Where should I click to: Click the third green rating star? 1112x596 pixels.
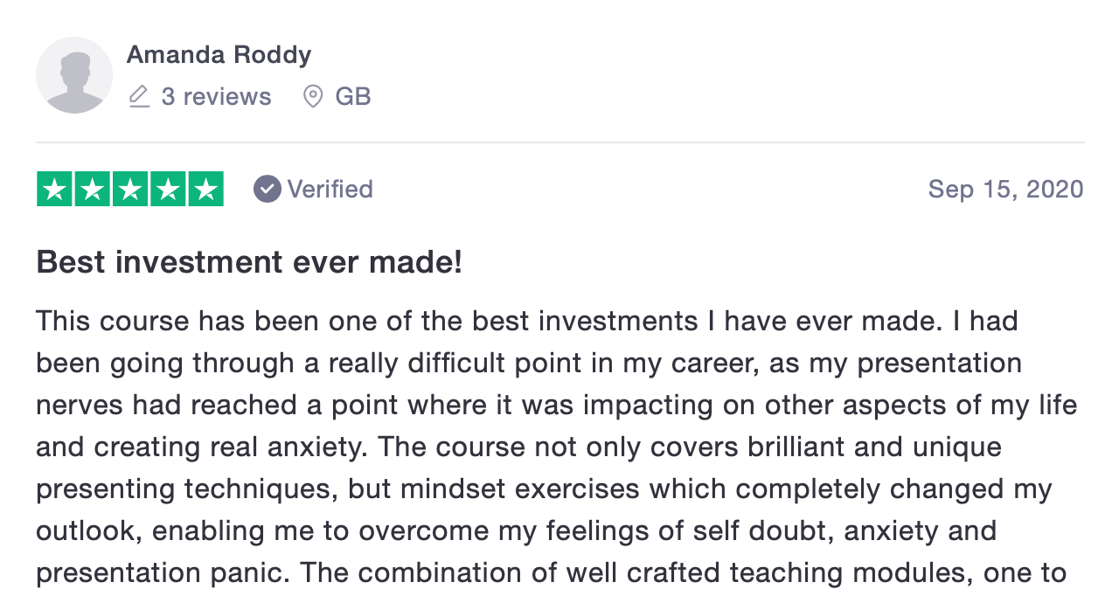click(130, 190)
